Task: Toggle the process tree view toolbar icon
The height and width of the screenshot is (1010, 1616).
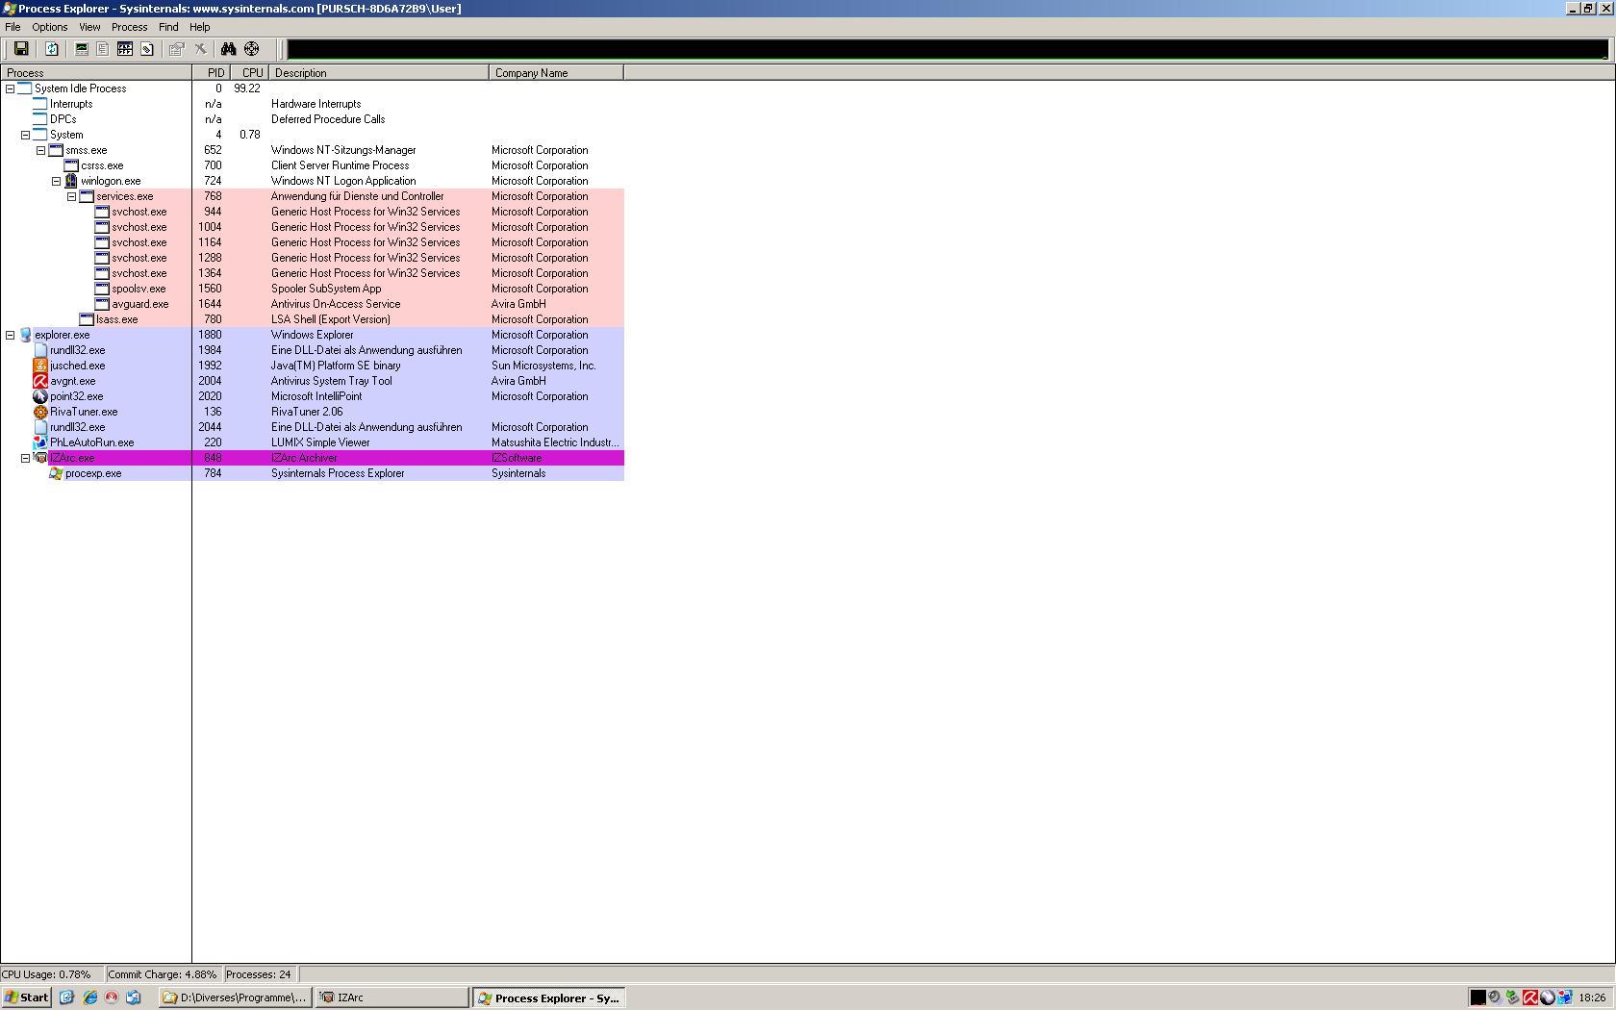Action: (x=103, y=49)
